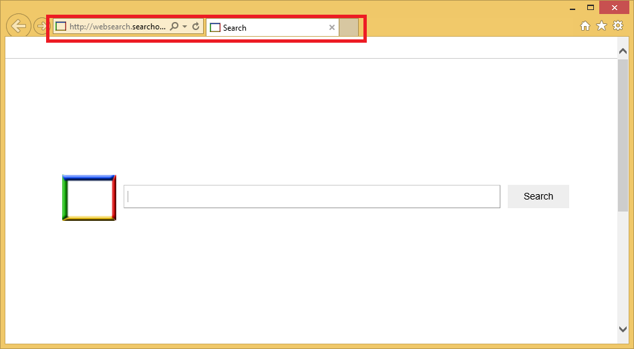Click the browser Back arrow button
The image size is (634, 349).
coord(19,26)
